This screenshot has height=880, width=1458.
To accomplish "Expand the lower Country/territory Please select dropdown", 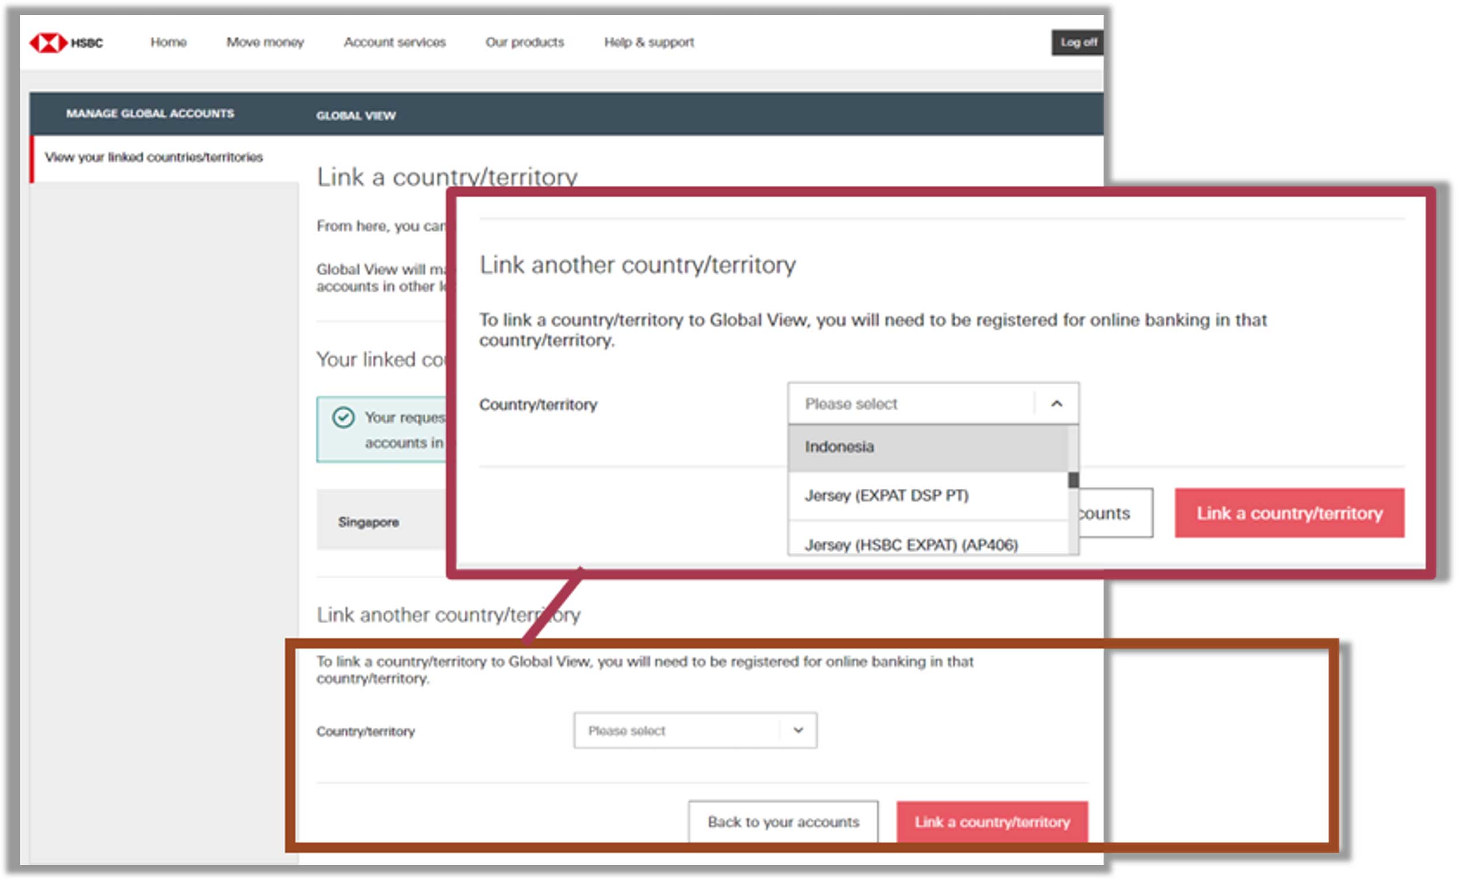I will tap(696, 731).
